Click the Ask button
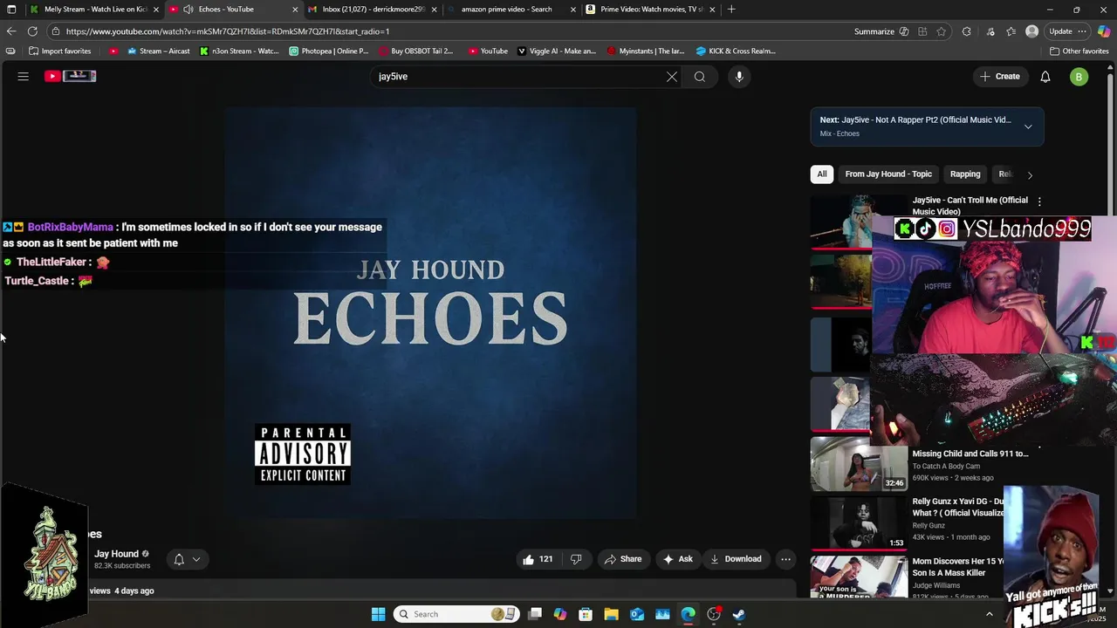Screen dimensions: 1117x628 pyautogui.click(x=677, y=559)
